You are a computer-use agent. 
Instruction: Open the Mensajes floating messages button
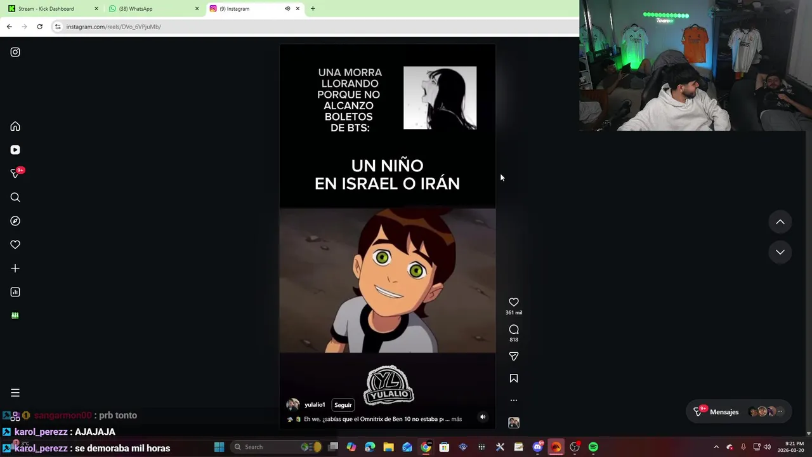(738, 412)
